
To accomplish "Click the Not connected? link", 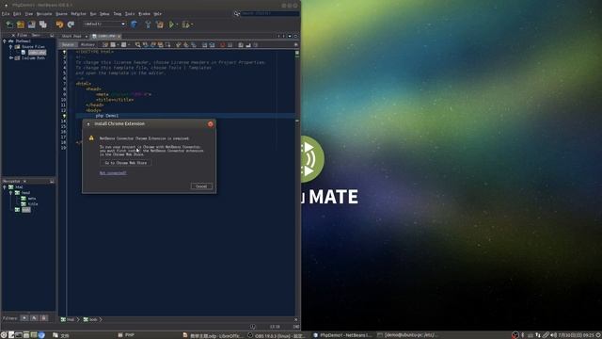I will 113,173.
